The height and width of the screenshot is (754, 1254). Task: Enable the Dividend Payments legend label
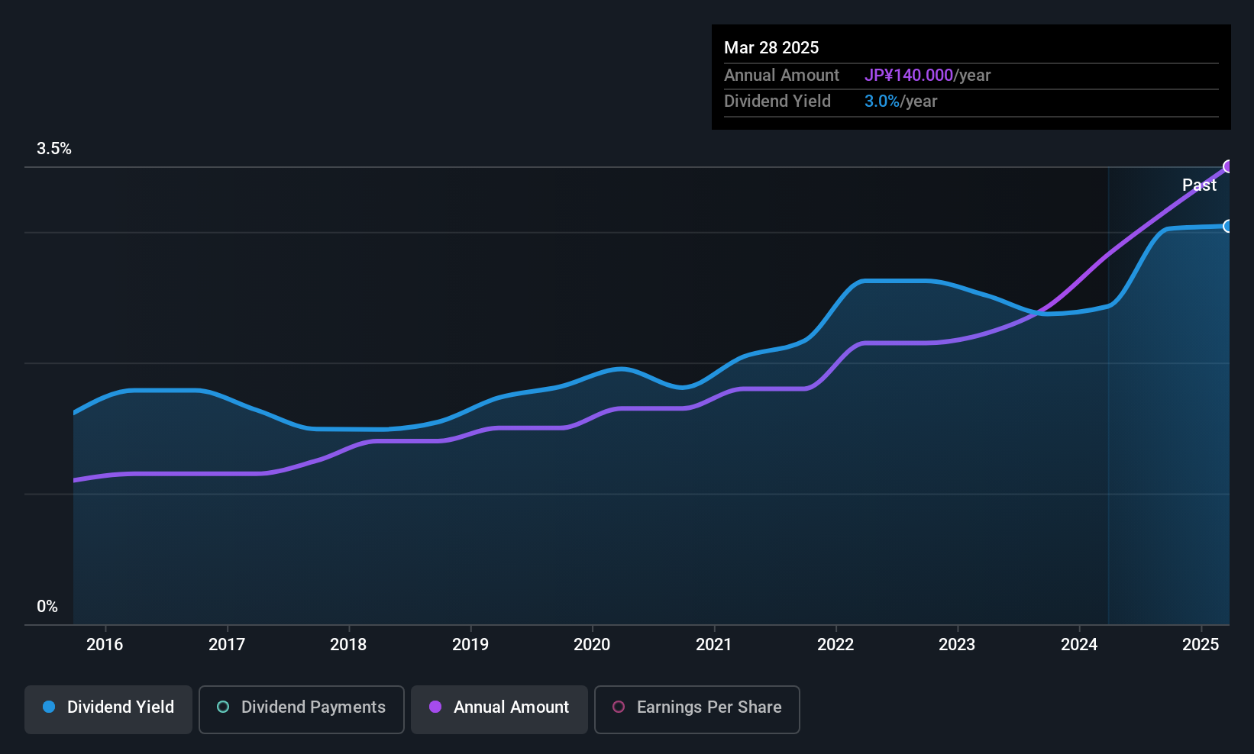(x=313, y=707)
